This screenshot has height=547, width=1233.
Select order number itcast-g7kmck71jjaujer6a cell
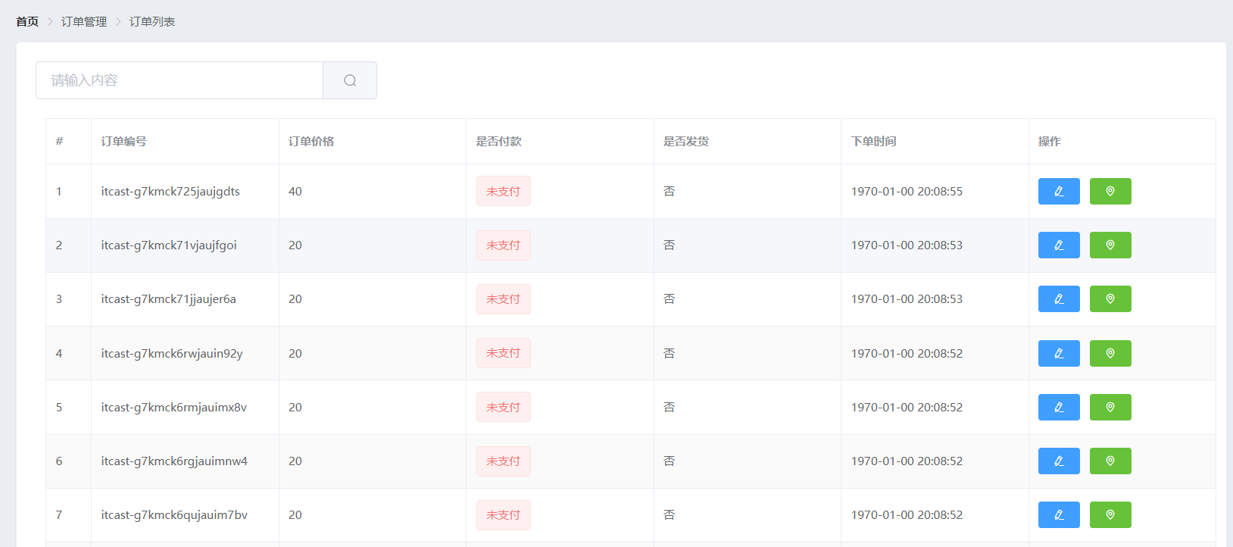tap(169, 299)
